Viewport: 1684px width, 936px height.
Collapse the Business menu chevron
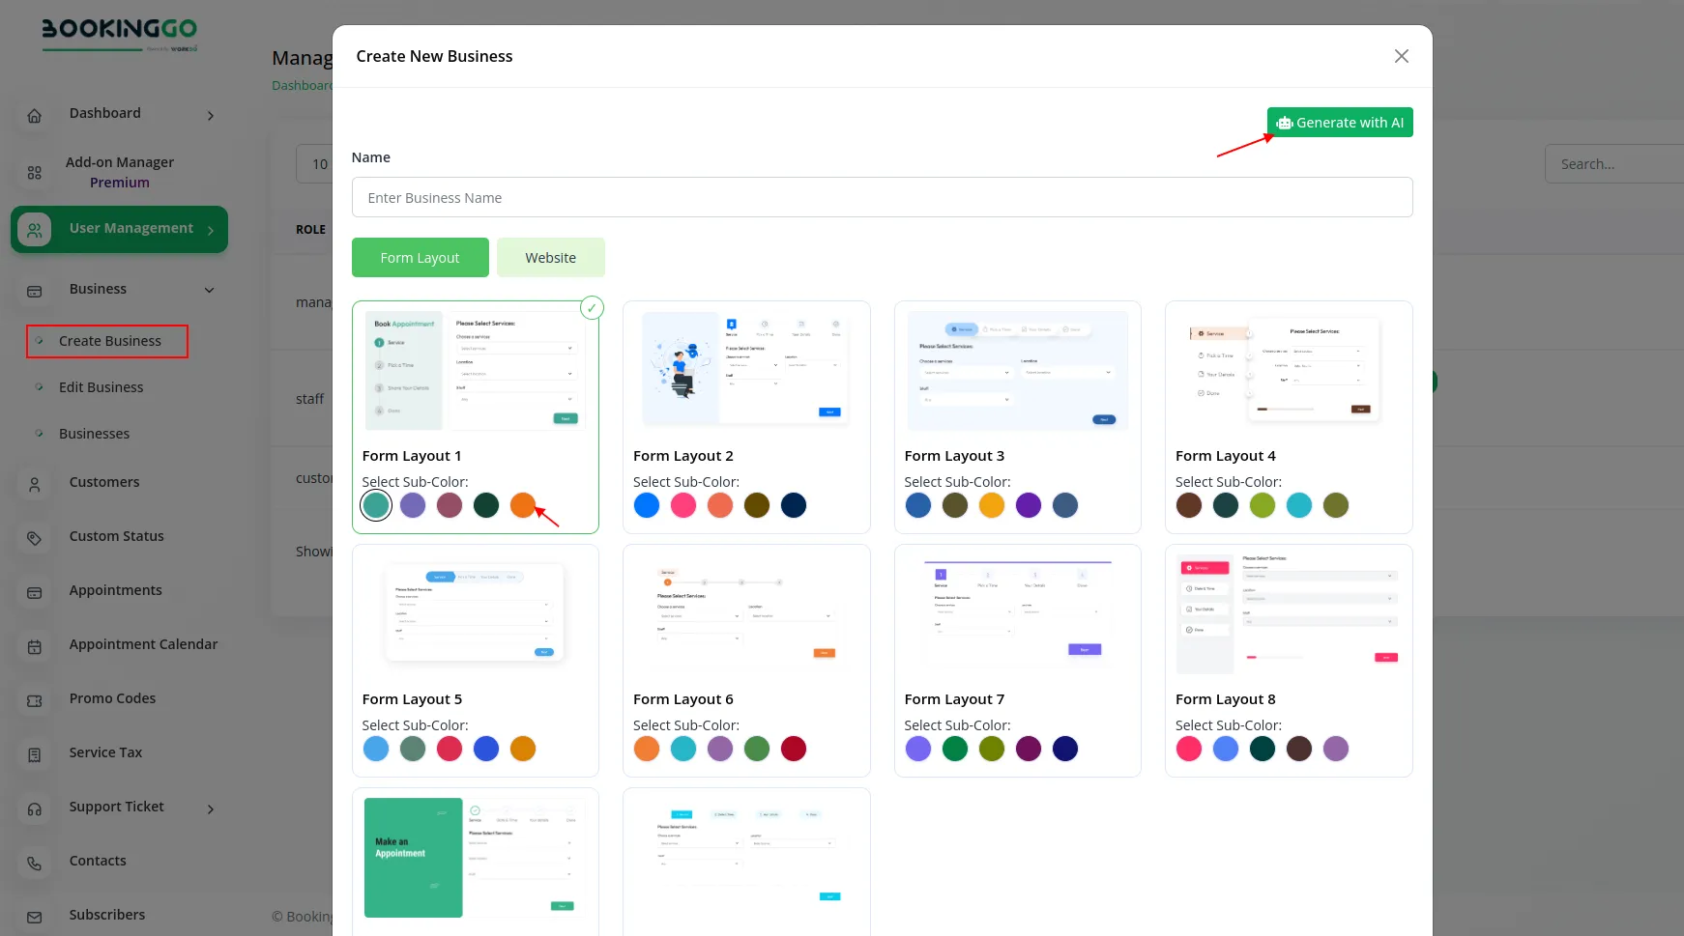point(209,290)
